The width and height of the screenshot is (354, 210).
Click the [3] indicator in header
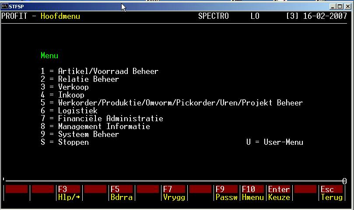point(292,16)
